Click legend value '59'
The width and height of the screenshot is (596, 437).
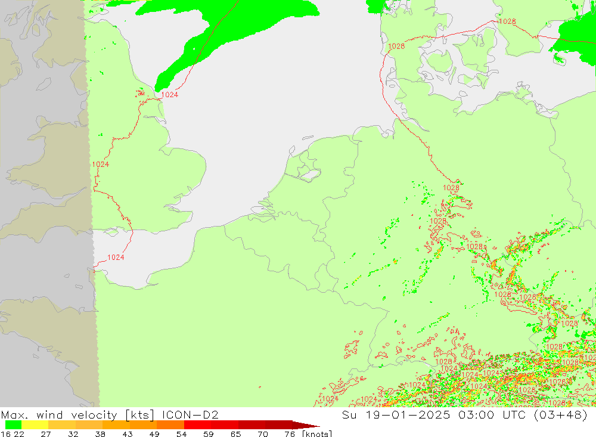[x=208, y=434]
